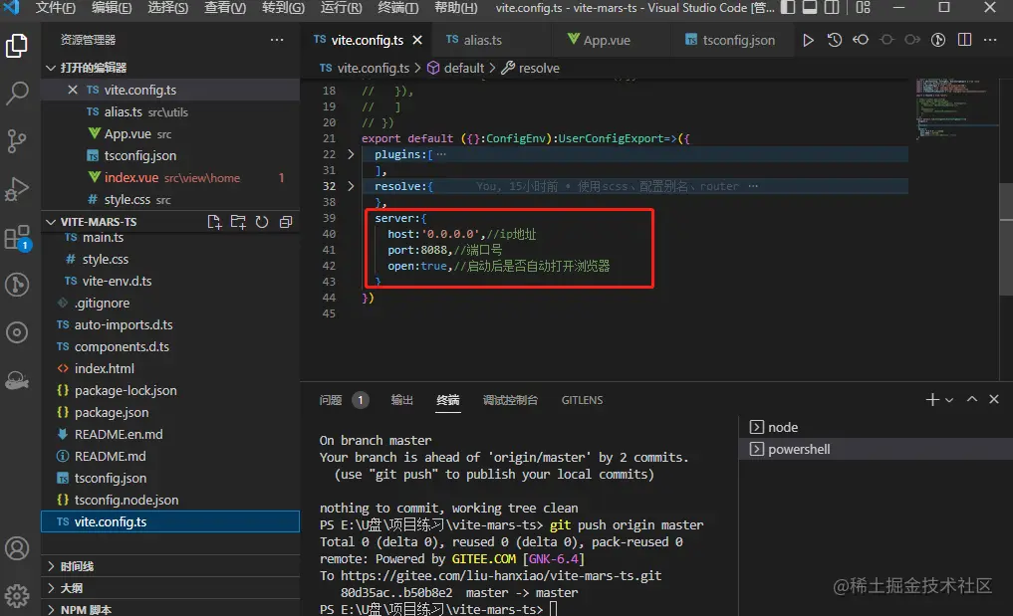
Task: Switch to the alias.ts editor tab
Action: click(x=483, y=41)
